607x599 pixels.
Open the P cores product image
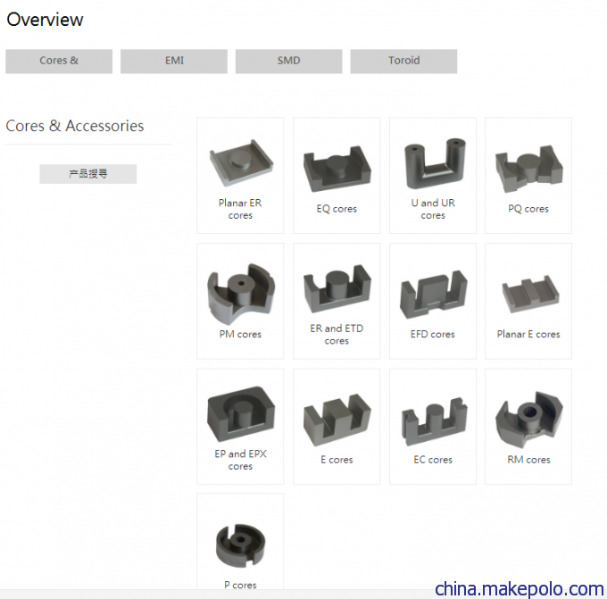pyautogui.click(x=240, y=545)
